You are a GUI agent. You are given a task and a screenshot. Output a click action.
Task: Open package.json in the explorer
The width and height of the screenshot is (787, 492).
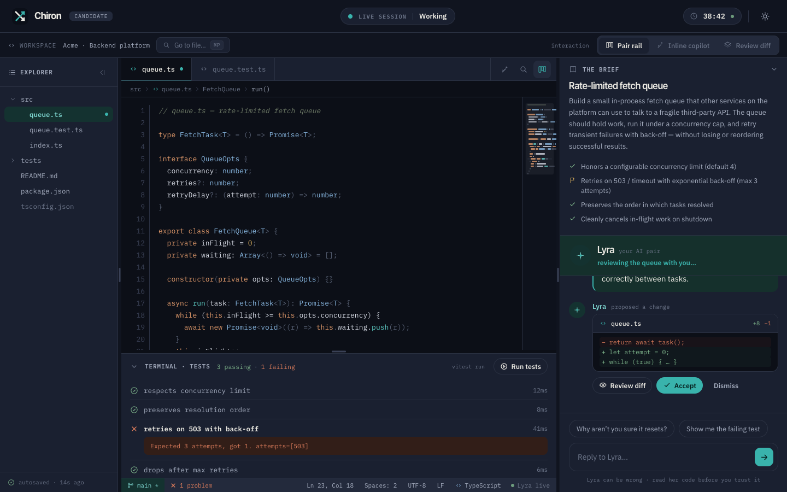[x=58, y=191]
